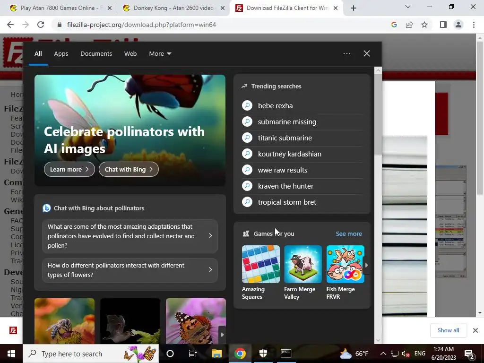Click the search panel scrollbar
This screenshot has width=484, height=363.
378,114
